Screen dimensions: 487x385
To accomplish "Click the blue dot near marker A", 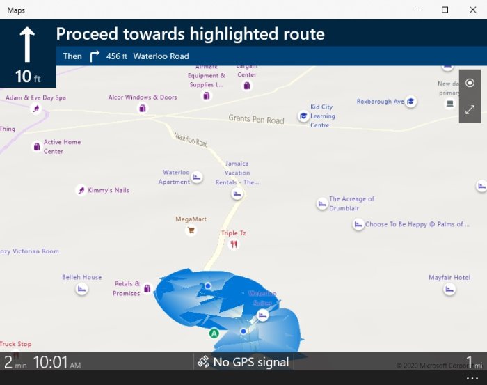I will point(243,331).
